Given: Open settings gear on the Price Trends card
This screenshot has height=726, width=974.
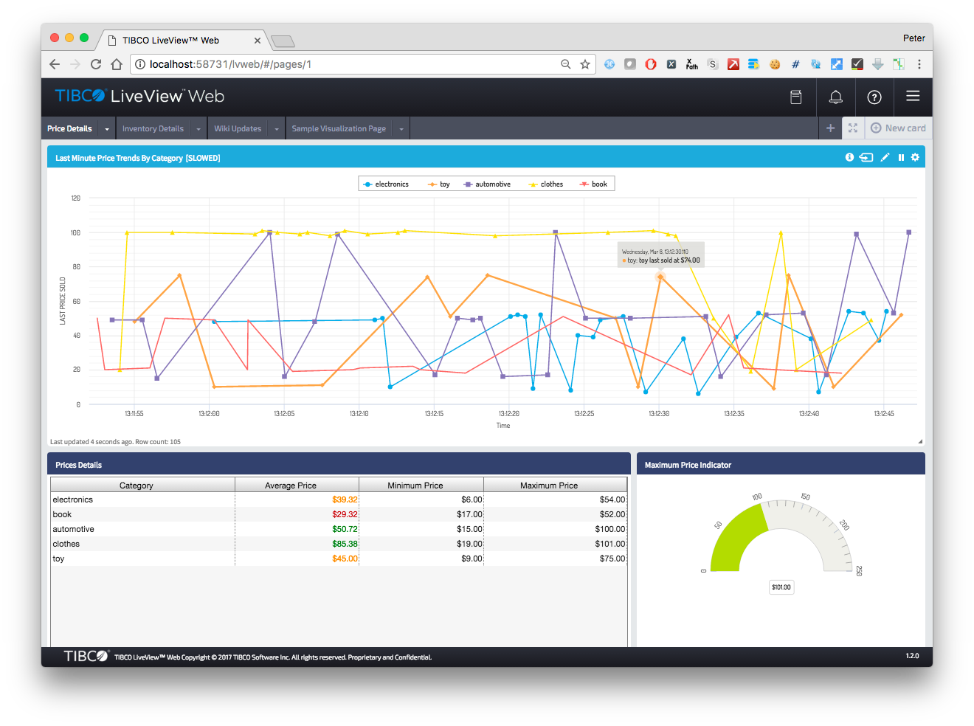Looking at the screenshot, I should tap(915, 157).
